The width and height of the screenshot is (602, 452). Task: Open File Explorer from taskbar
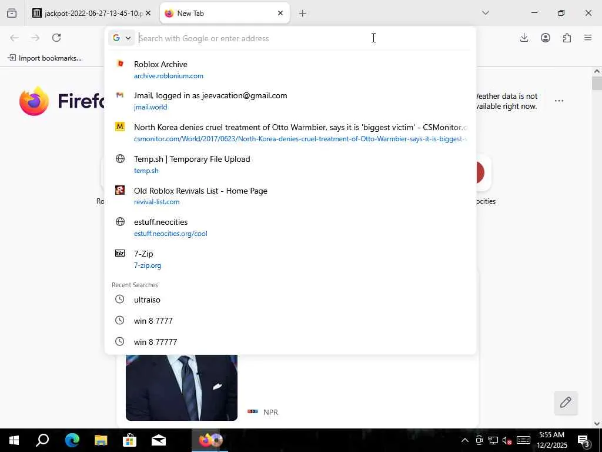click(x=101, y=440)
